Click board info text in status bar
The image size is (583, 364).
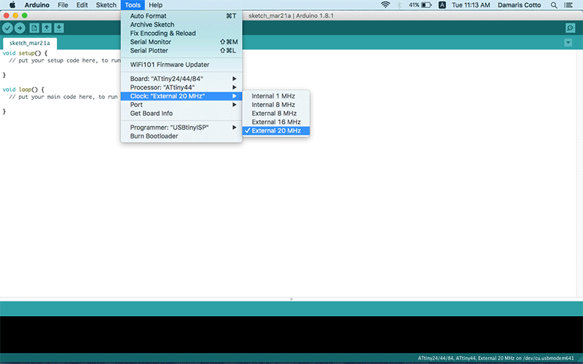tap(496, 358)
